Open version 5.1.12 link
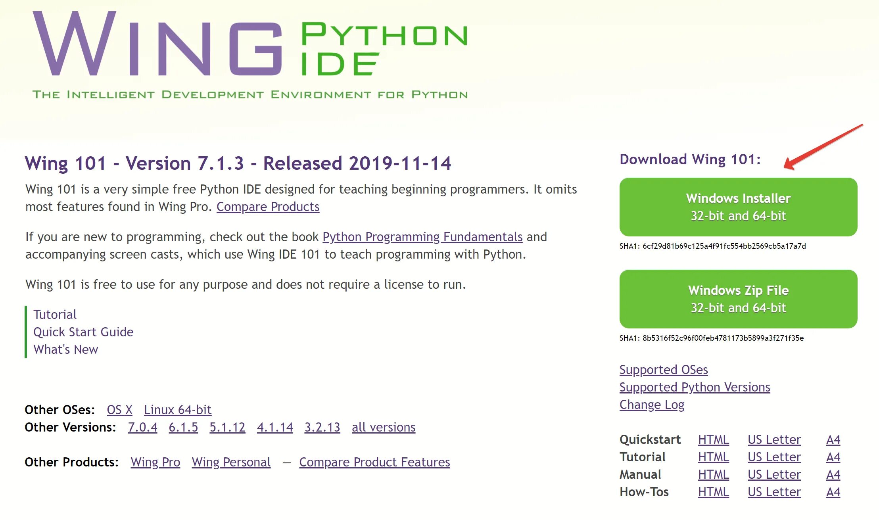Viewport: 879px width, 520px height. click(x=227, y=427)
